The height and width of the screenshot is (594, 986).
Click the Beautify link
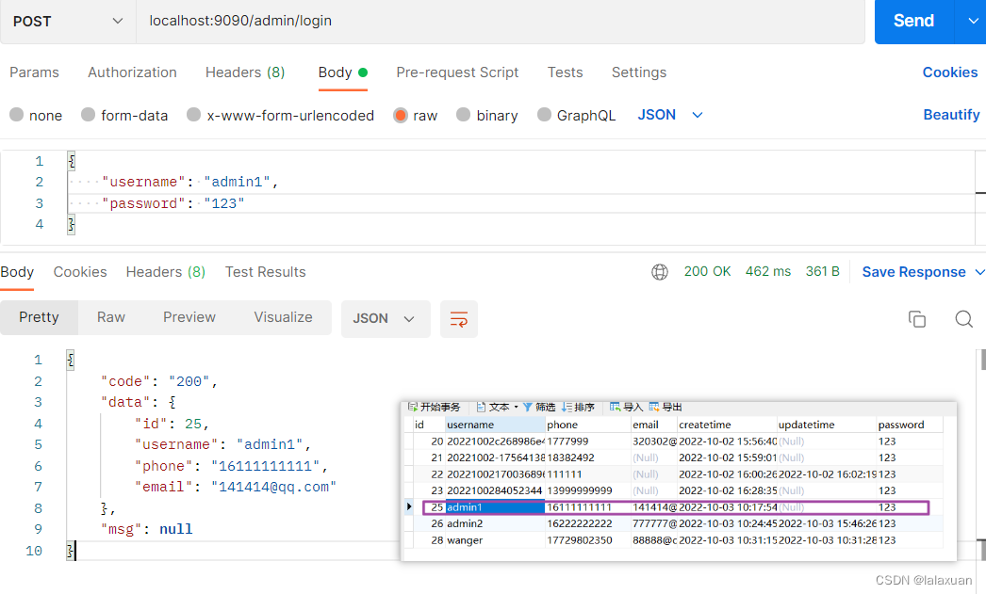[x=951, y=115]
